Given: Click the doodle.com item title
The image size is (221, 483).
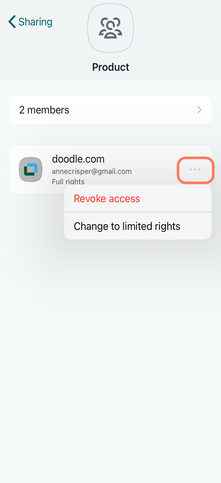Looking at the screenshot, I should [x=78, y=159].
